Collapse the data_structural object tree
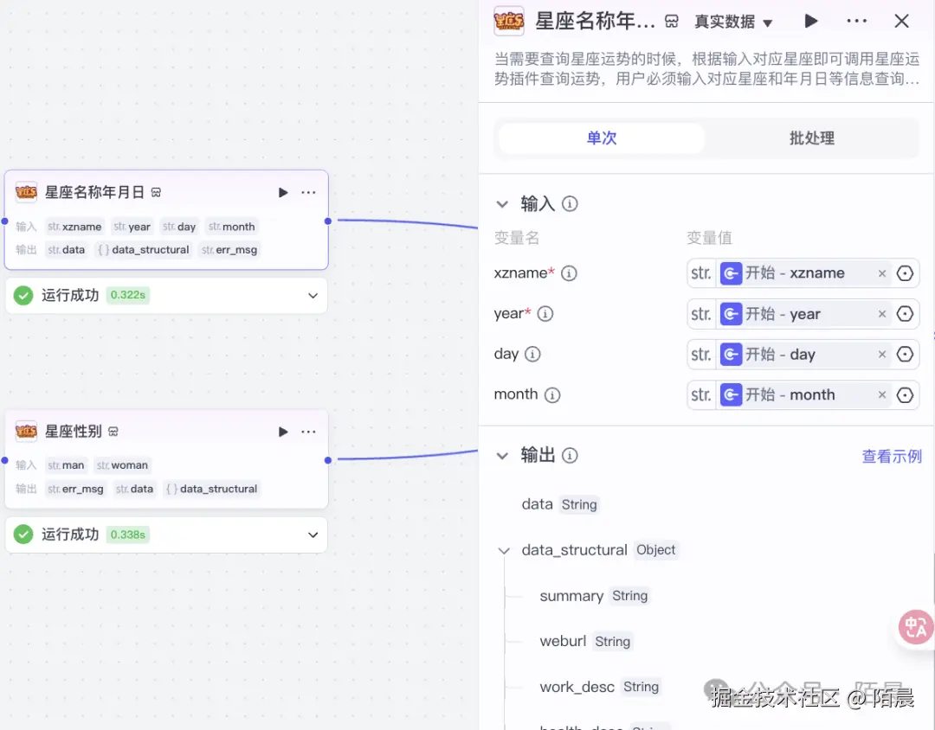935x730 pixels. pos(503,550)
